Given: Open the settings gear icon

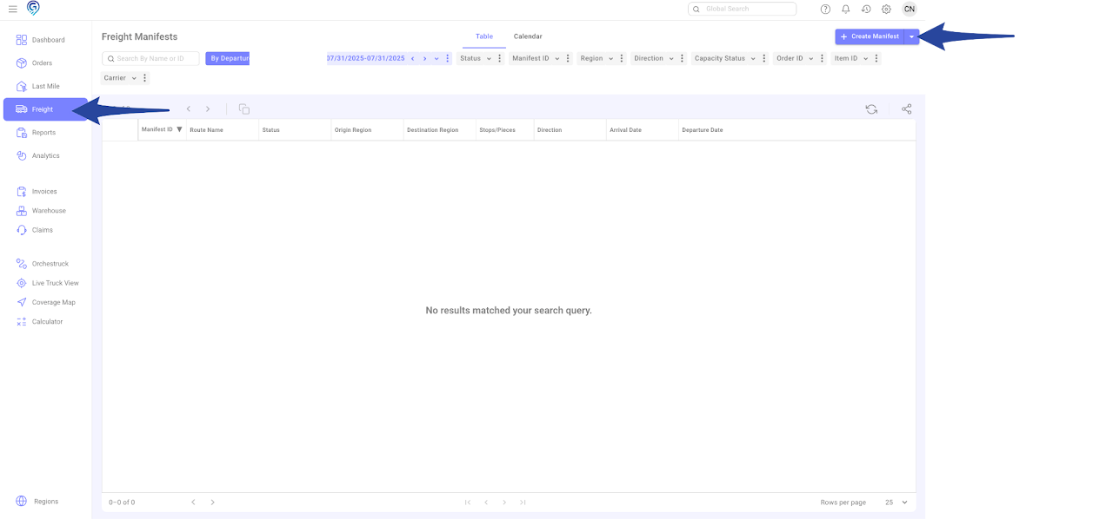Looking at the screenshot, I should point(886,9).
